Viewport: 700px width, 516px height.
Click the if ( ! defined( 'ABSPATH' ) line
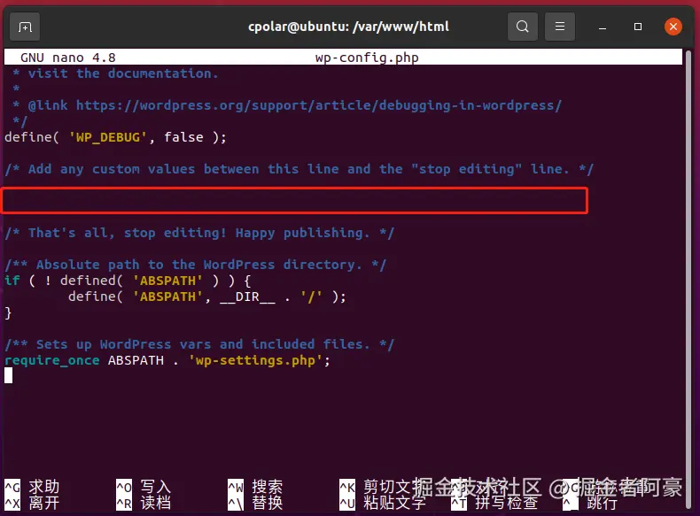(x=128, y=281)
